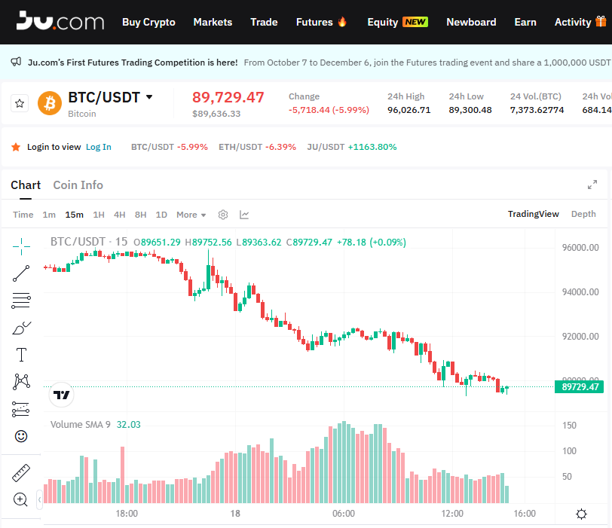The height and width of the screenshot is (528, 612).
Task: Click the 89729.47 current price label on axis
Action: click(x=579, y=387)
